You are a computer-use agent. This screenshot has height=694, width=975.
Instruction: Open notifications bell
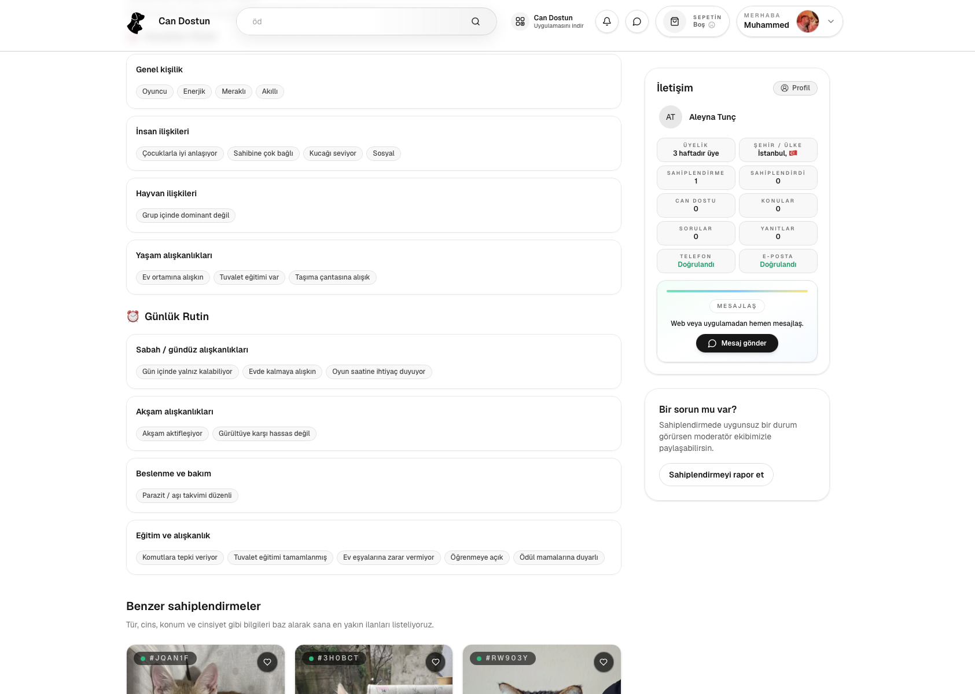click(x=607, y=21)
